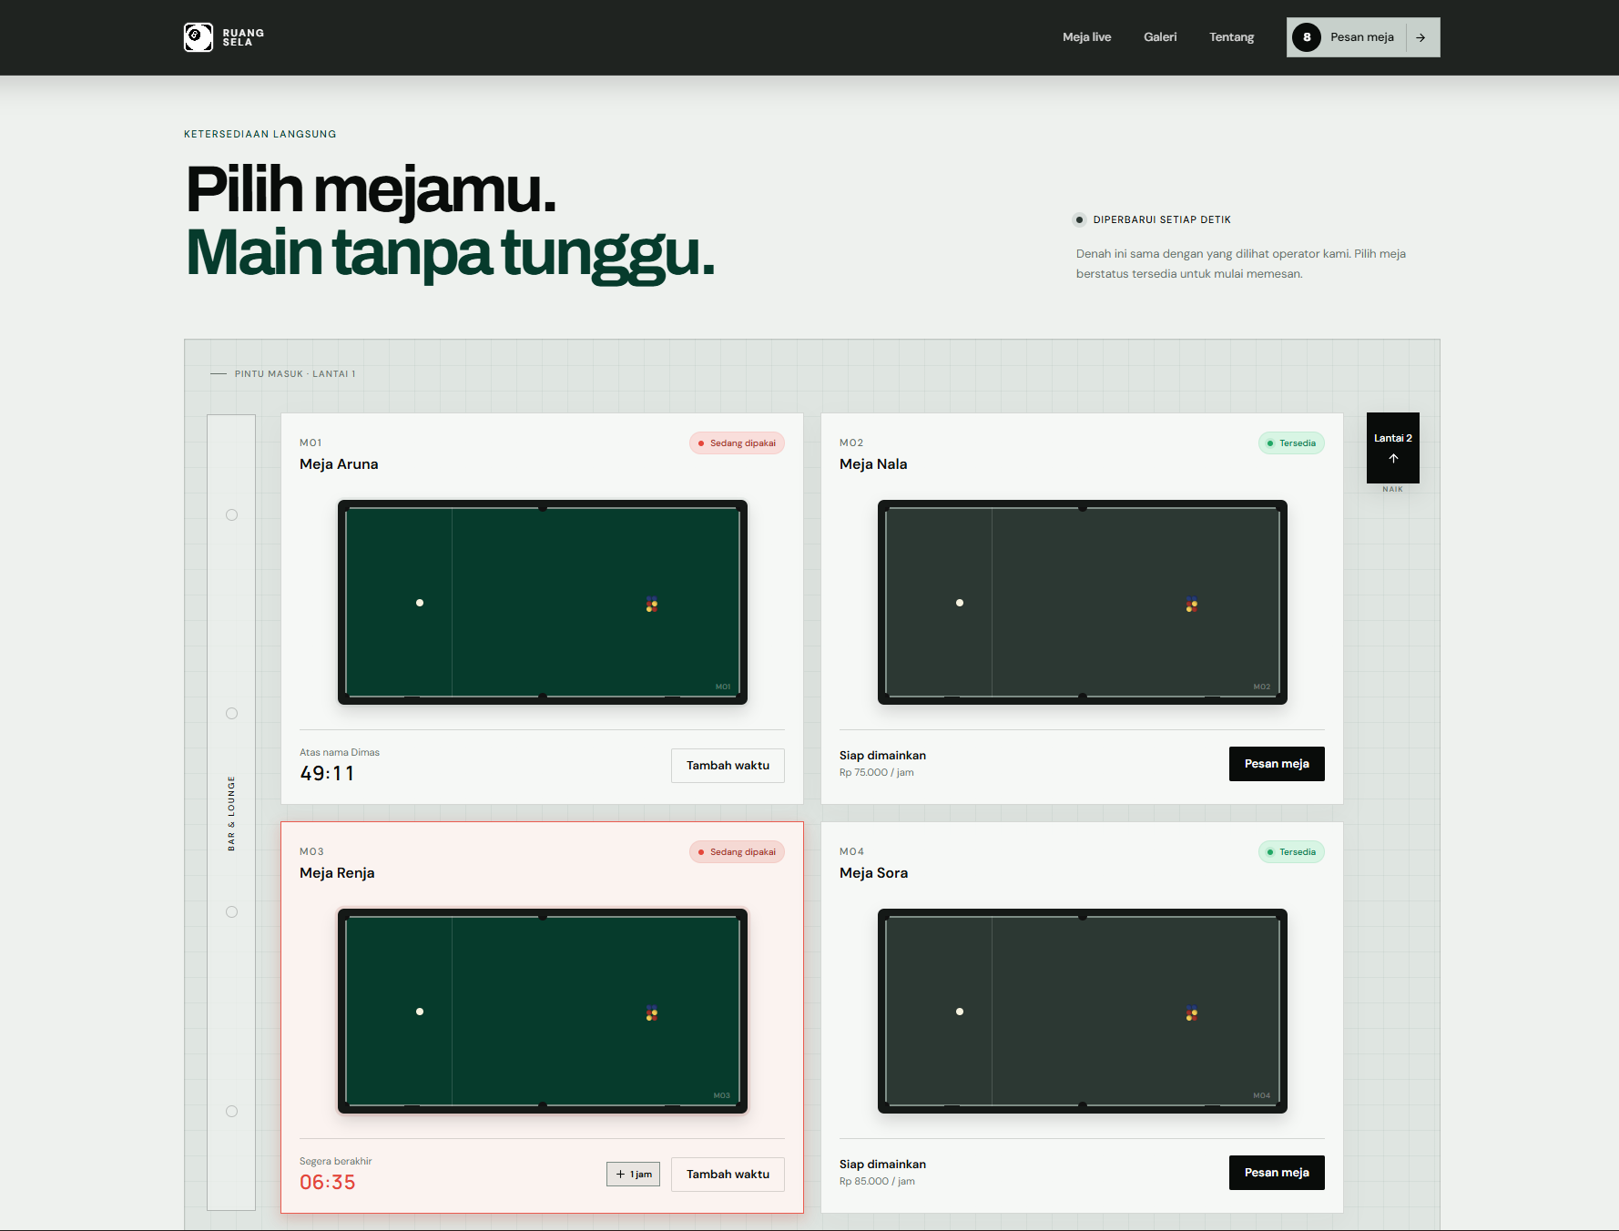This screenshot has width=1619, height=1231.
Task: Click the Ruang Sela eight-ball logo icon
Action: [x=199, y=37]
